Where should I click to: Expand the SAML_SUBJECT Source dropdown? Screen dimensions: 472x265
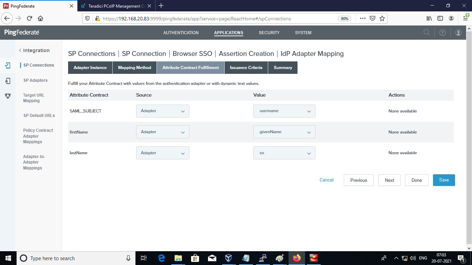click(x=163, y=111)
